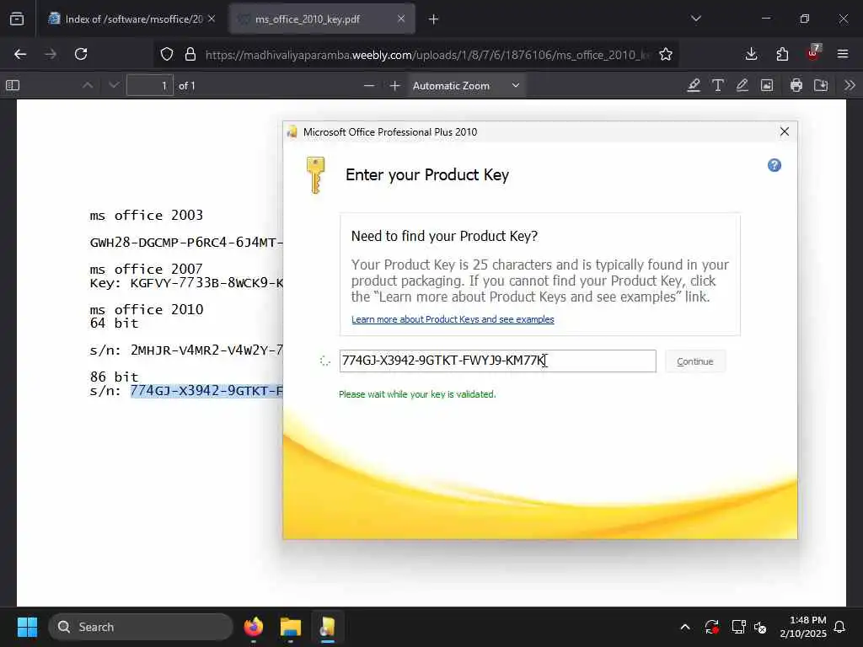Select the PDF highlight tool
863x647 pixels.
tap(694, 85)
